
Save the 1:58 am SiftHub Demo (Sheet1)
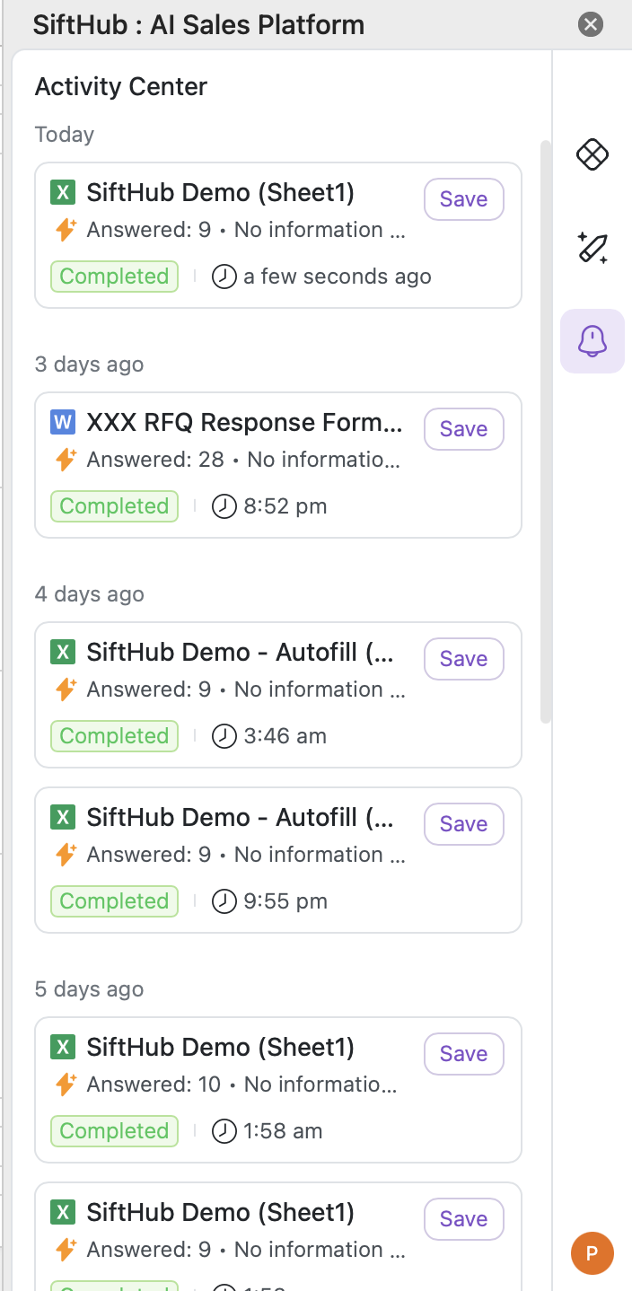coord(463,1054)
